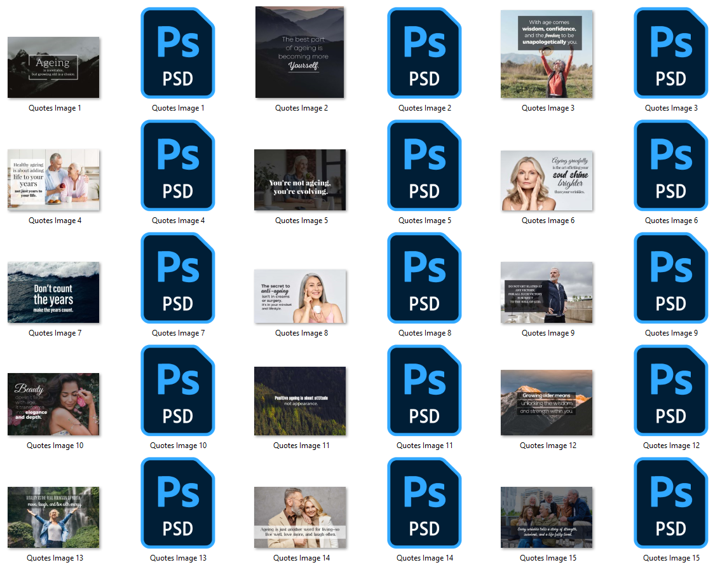Screen dimensions: 727x579
Task: Click the Quotes Image 2 Photoshop PSD icon
Action: click(x=425, y=53)
